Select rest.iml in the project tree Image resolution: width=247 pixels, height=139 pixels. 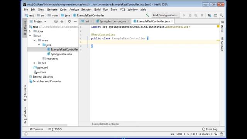click(x=40, y=72)
